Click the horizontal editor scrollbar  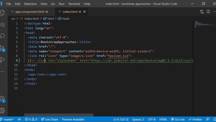point(59,115)
